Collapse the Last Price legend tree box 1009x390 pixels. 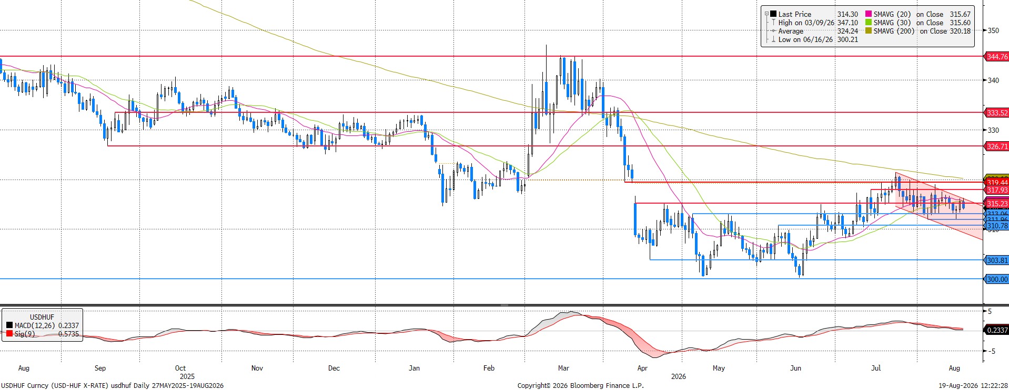tap(767, 14)
